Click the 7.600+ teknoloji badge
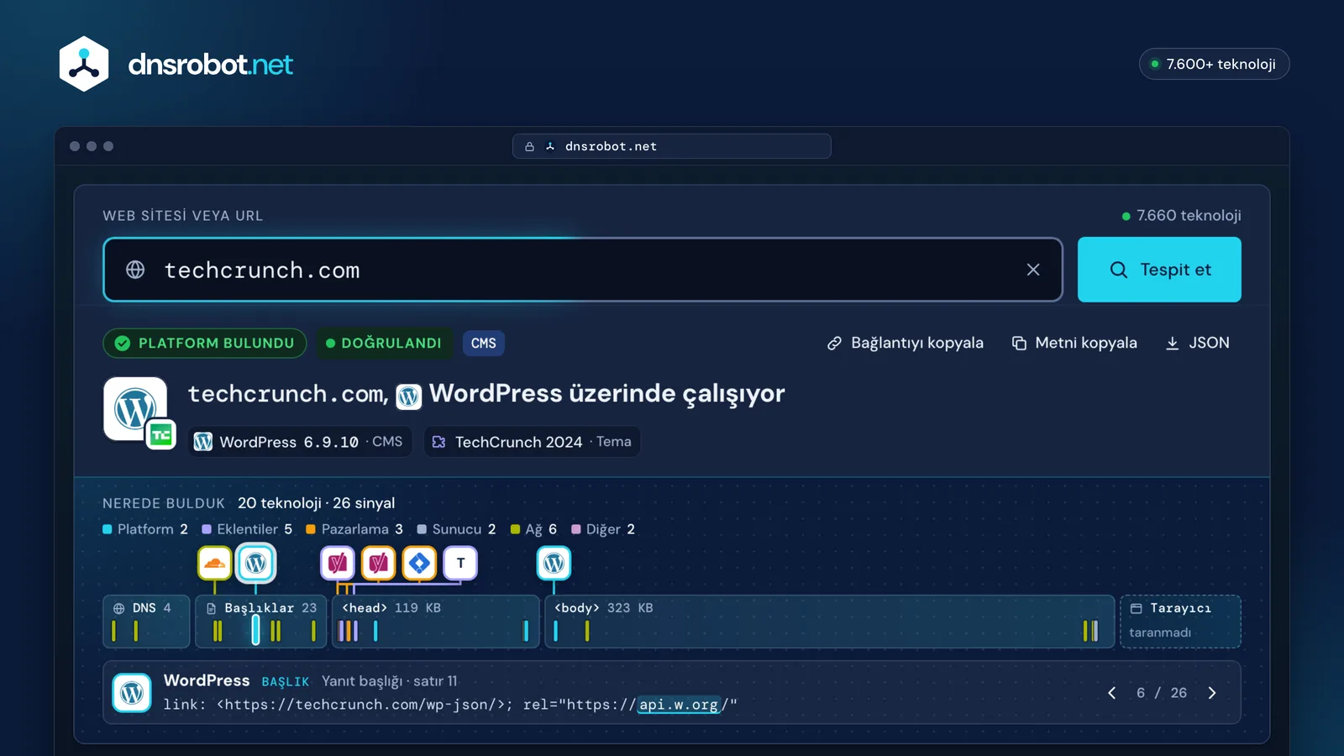Image resolution: width=1344 pixels, height=756 pixels. [x=1214, y=64]
